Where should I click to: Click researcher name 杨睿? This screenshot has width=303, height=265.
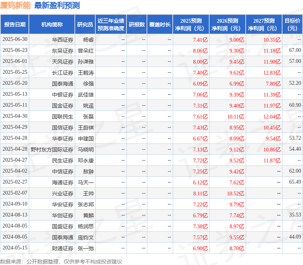click(x=88, y=40)
